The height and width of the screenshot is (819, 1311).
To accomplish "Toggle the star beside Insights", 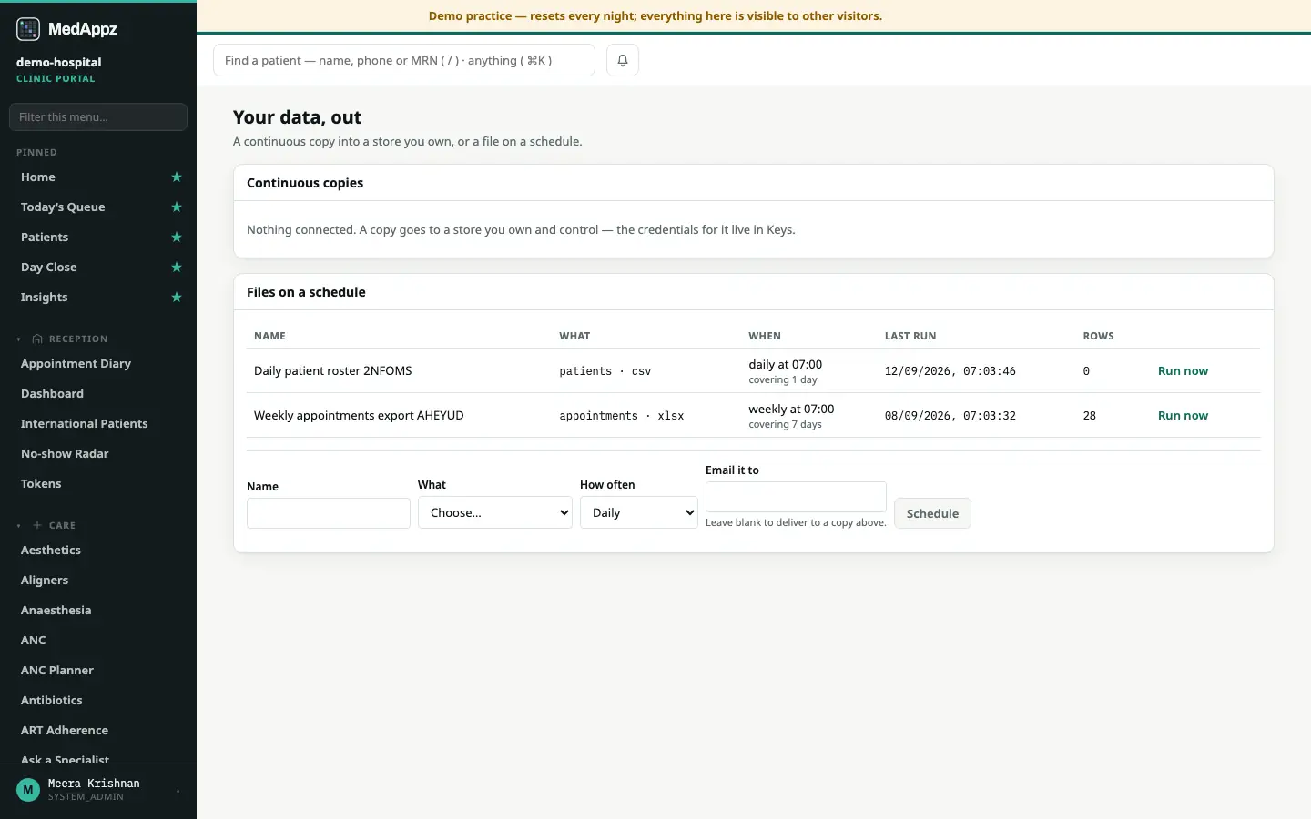I will 177,298.
